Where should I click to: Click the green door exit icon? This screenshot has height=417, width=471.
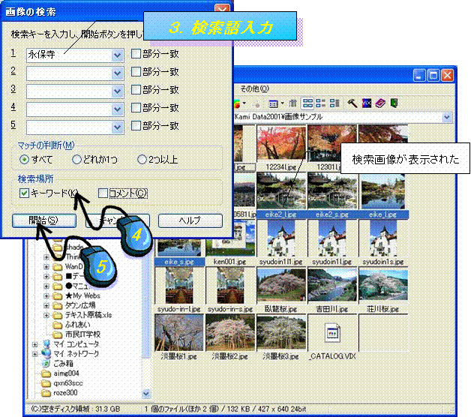(x=393, y=103)
